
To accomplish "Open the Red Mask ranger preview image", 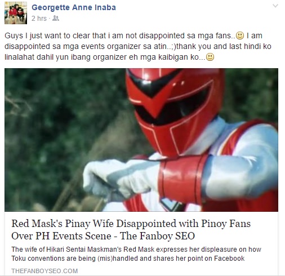I will 141,140.
